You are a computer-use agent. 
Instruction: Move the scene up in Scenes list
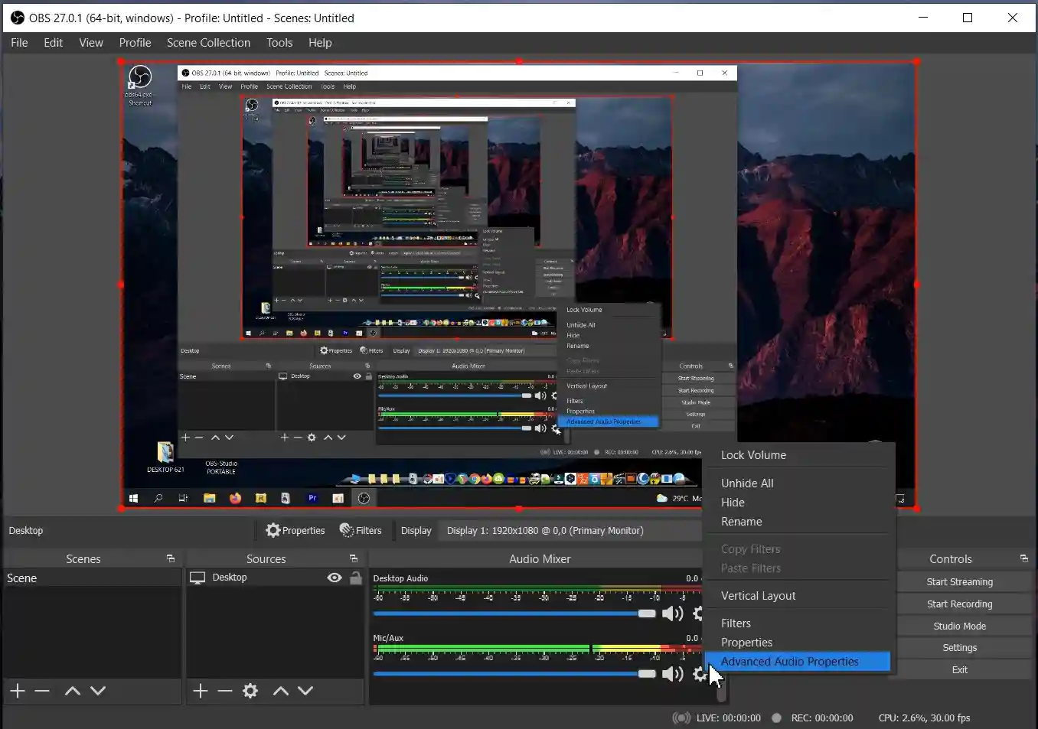point(73,691)
